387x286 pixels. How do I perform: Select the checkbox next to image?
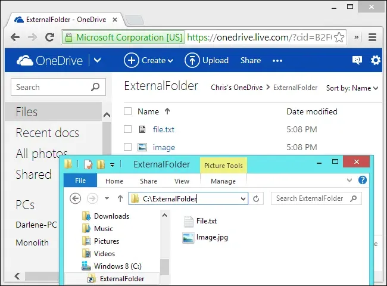[x=127, y=147]
